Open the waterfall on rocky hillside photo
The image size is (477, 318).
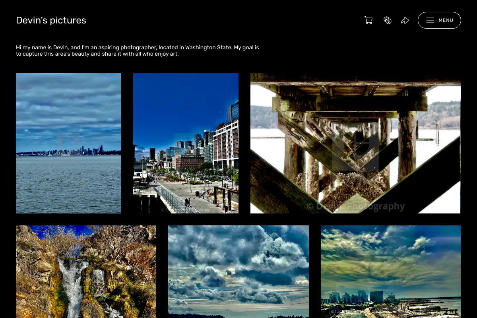86,271
